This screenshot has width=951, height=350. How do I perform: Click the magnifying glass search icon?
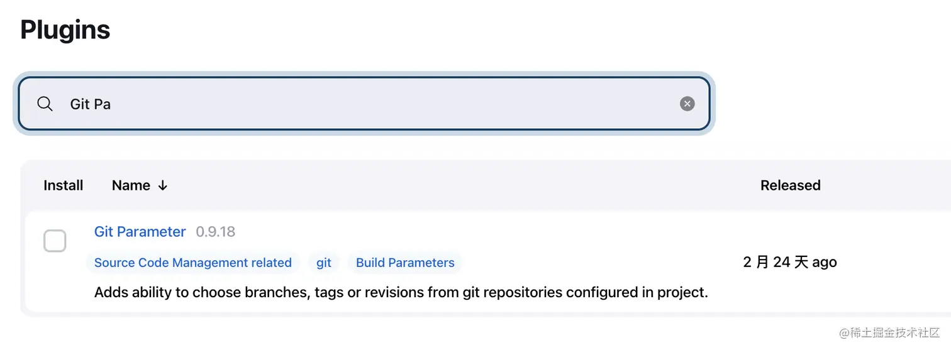click(x=45, y=104)
